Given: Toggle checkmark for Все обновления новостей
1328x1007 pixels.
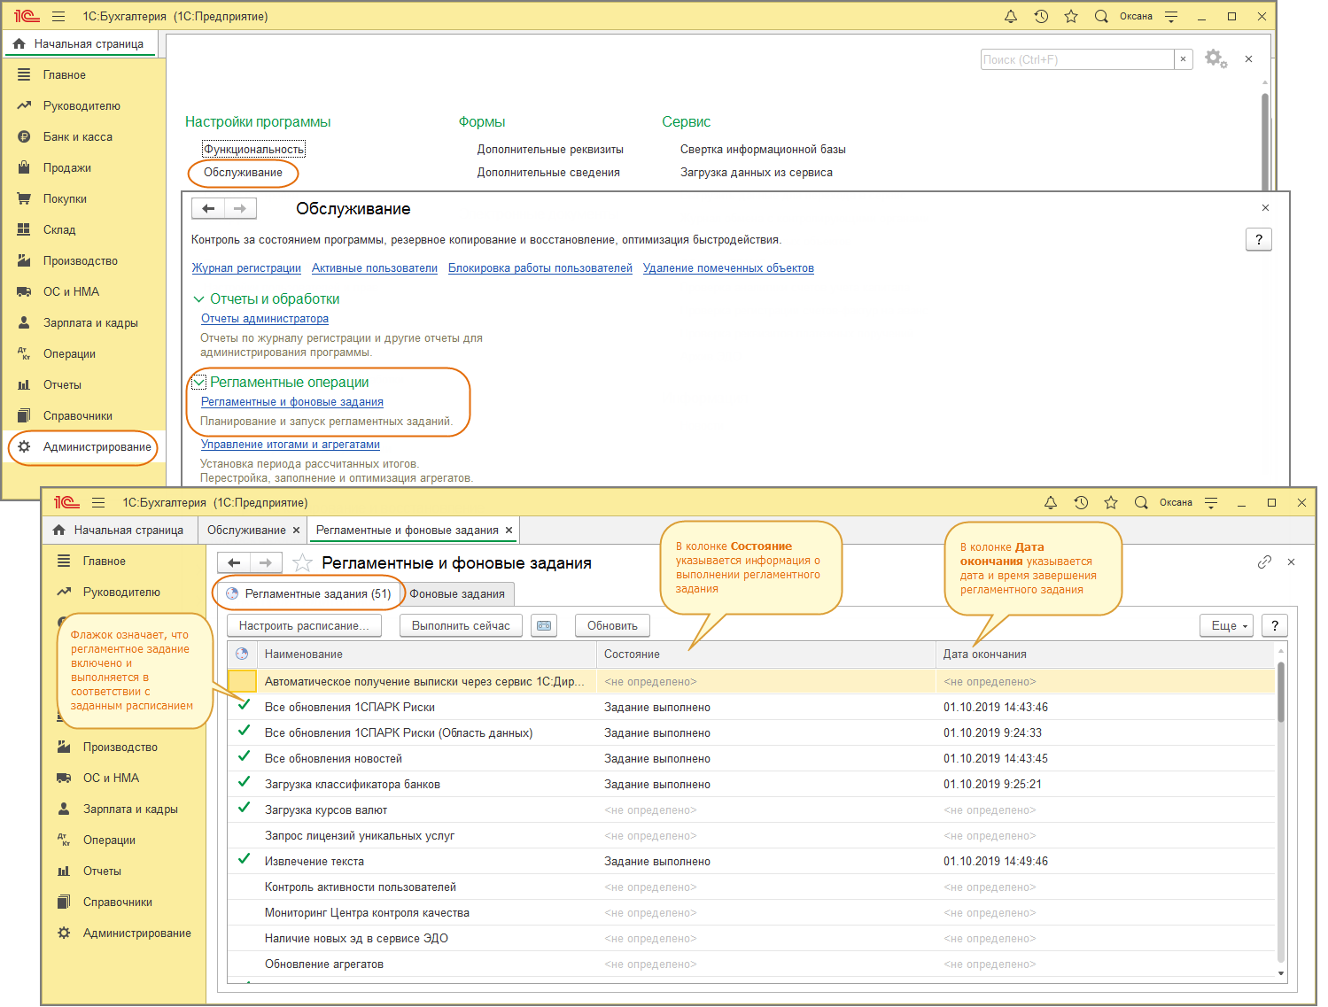Looking at the screenshot, I should pyautogui.click(x=244, y=757).
